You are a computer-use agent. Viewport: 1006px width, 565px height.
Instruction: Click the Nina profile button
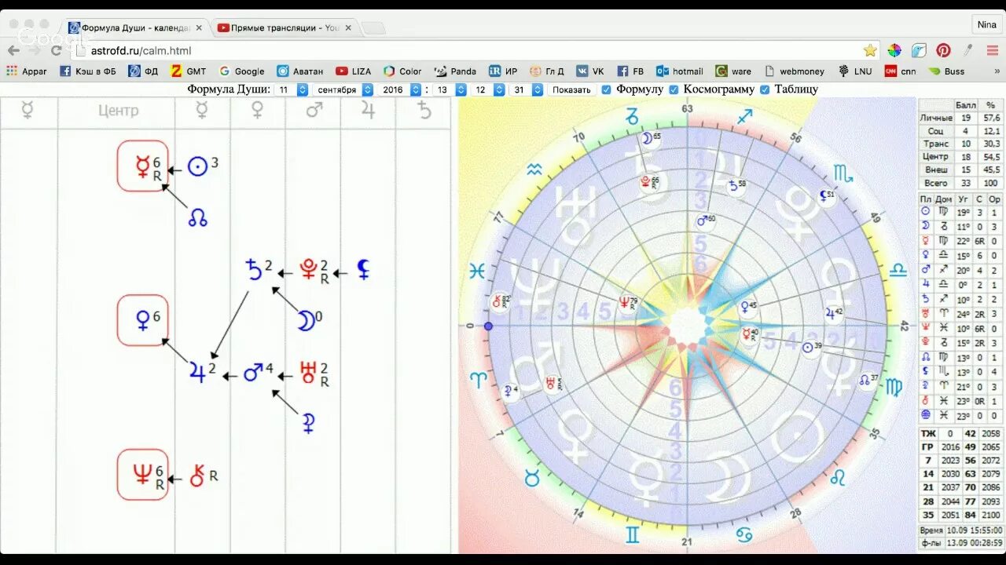[986, 24]
